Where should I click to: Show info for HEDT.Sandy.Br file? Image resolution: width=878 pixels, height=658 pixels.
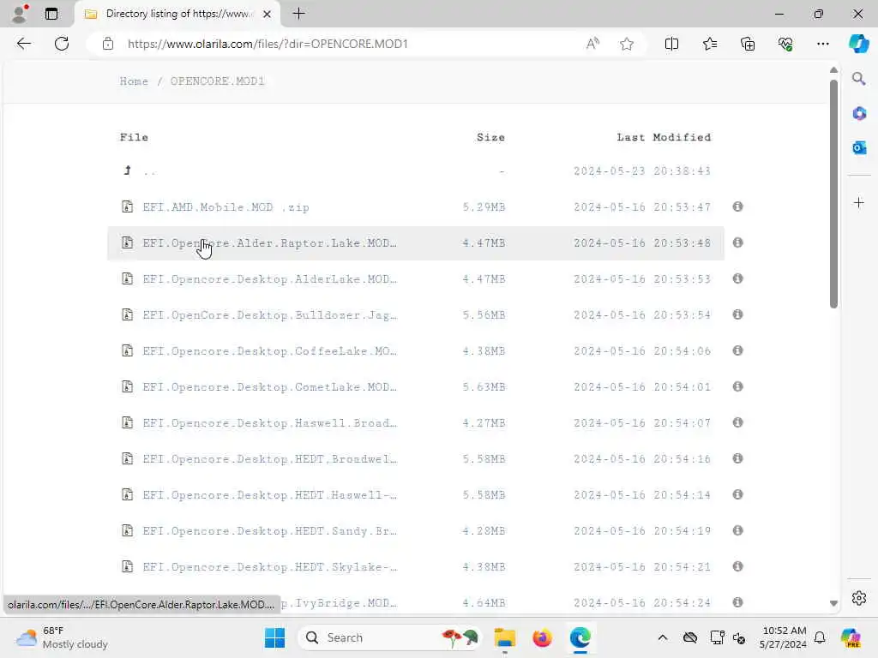[737, 530]
